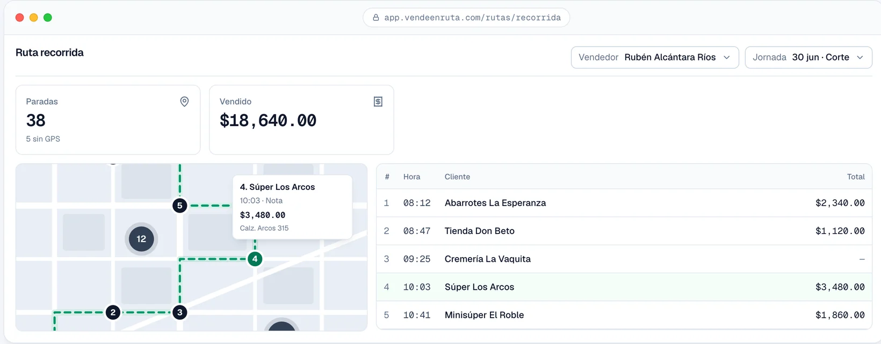This screenshot has width=881, height=344.
Task: Click the 10:41 time cell
Action: pyautogui.click(x=417, y=315)
